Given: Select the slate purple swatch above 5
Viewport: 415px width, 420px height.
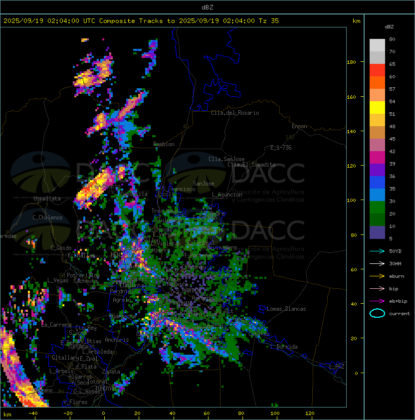Looking at the screenshot, I should 377,232.
